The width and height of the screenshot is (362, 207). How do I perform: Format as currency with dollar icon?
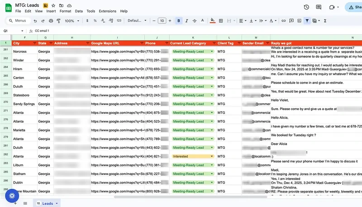87,20
